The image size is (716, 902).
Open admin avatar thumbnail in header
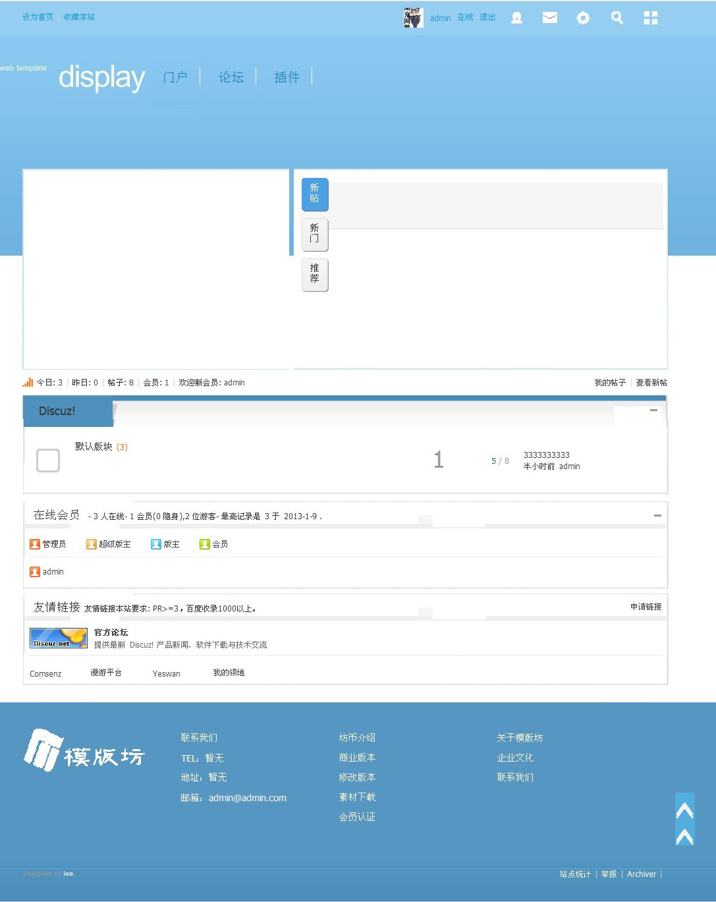pos(413,18)
